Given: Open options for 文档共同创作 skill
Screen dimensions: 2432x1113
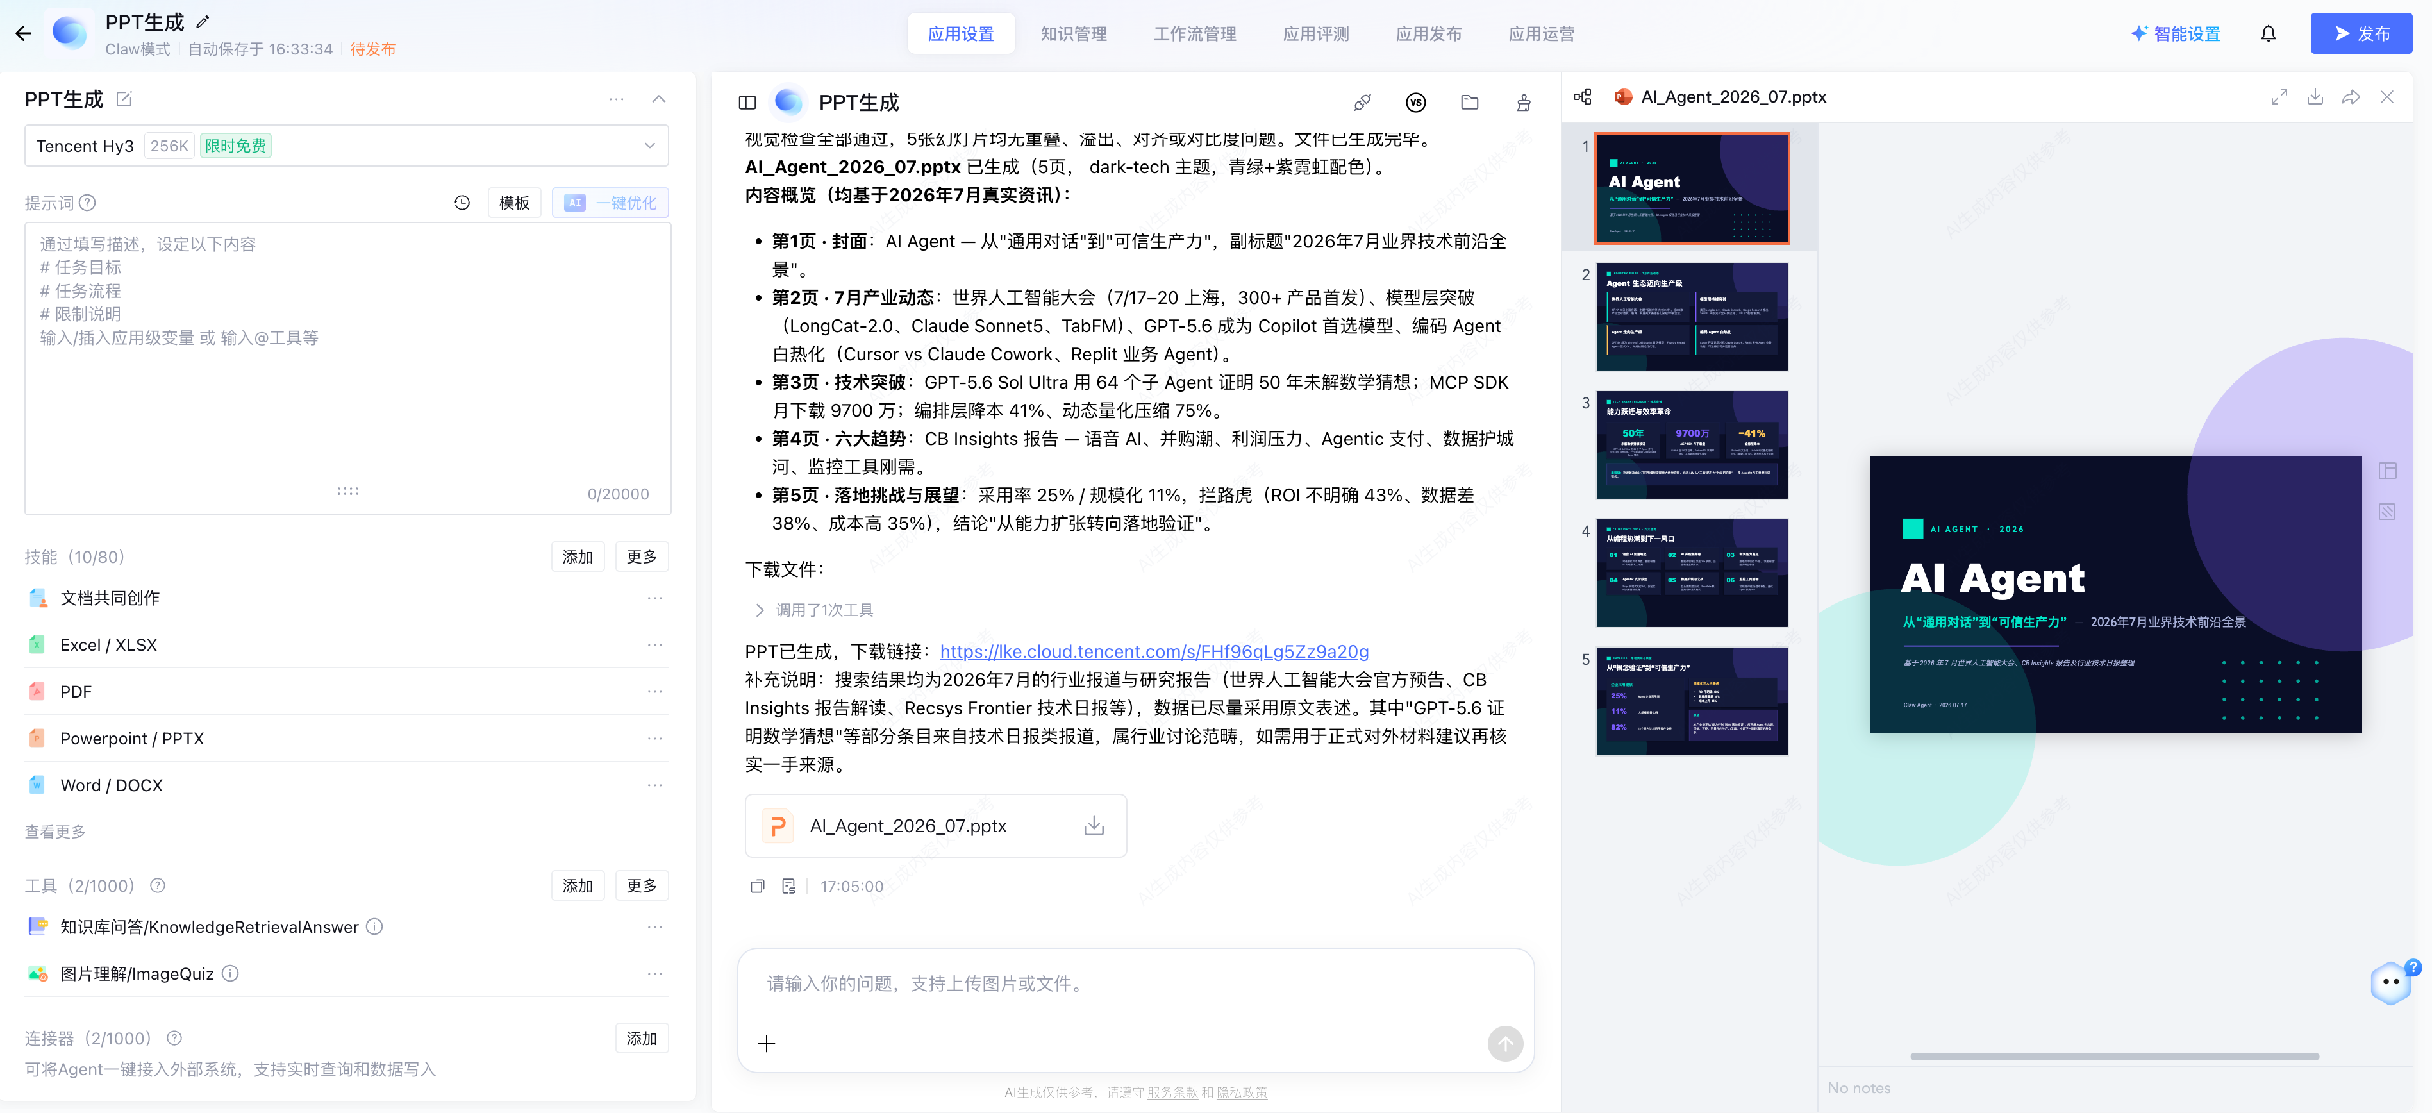Looking at the screenshot, I should 655,599.
